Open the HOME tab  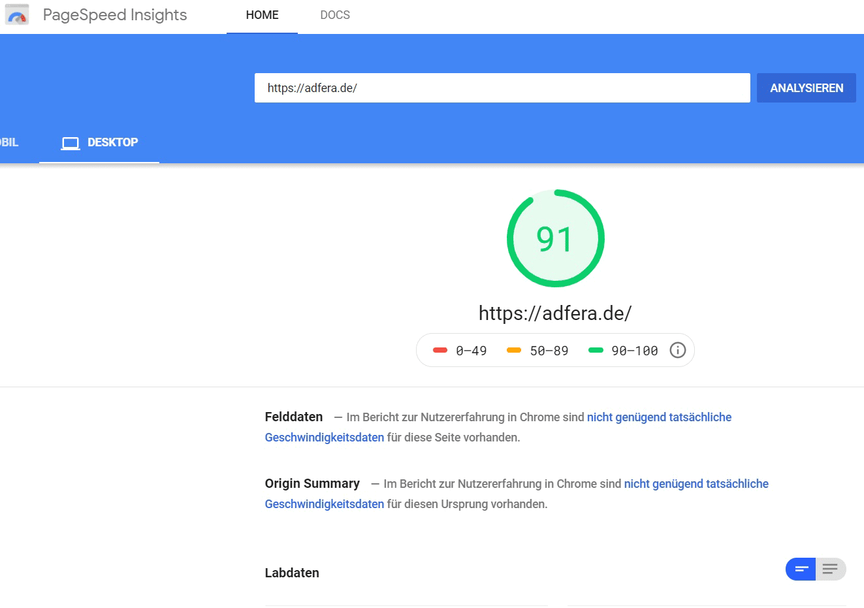(x=262, y=15)
